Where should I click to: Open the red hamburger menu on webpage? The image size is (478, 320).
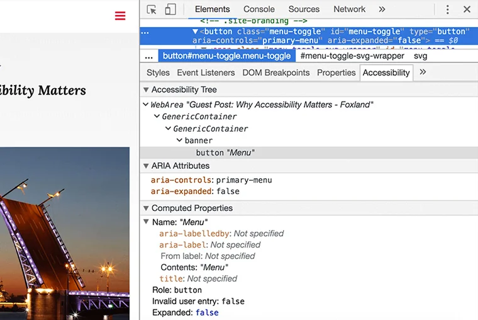(120, 16)
